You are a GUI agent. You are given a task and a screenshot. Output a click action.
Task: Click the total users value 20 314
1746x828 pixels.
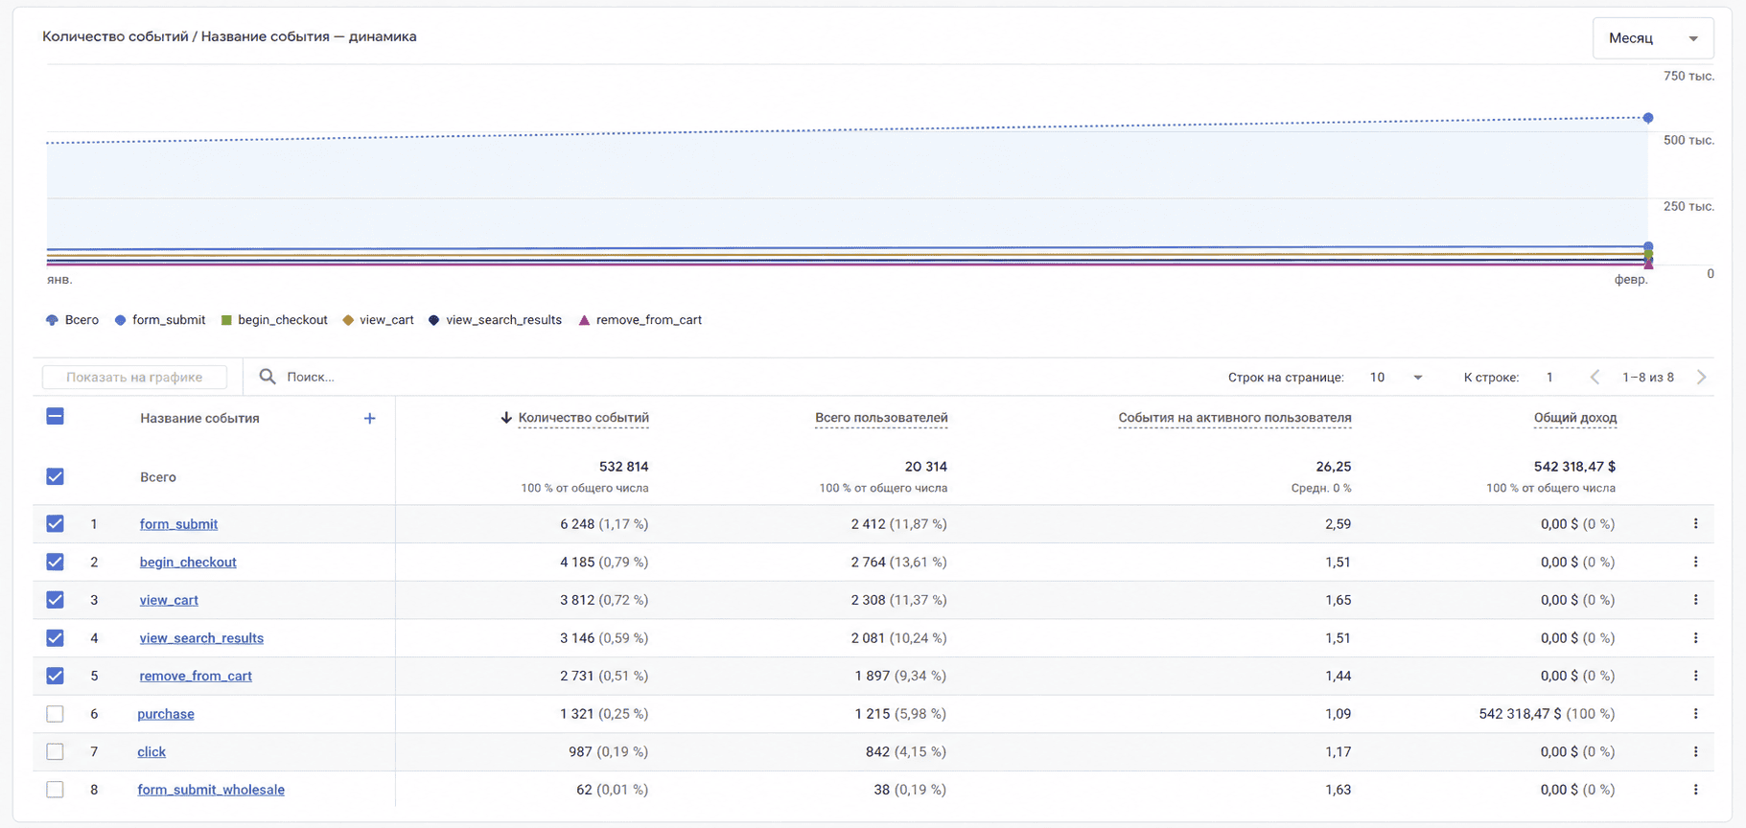925,467
